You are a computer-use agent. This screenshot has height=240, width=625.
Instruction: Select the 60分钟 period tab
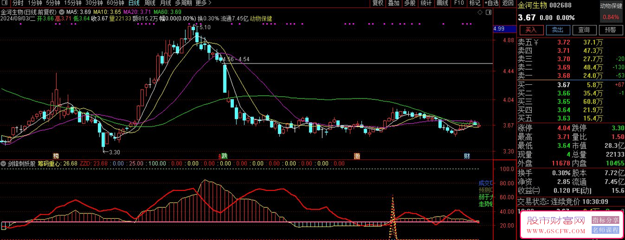pyautogui.click(x=115, y=3)
